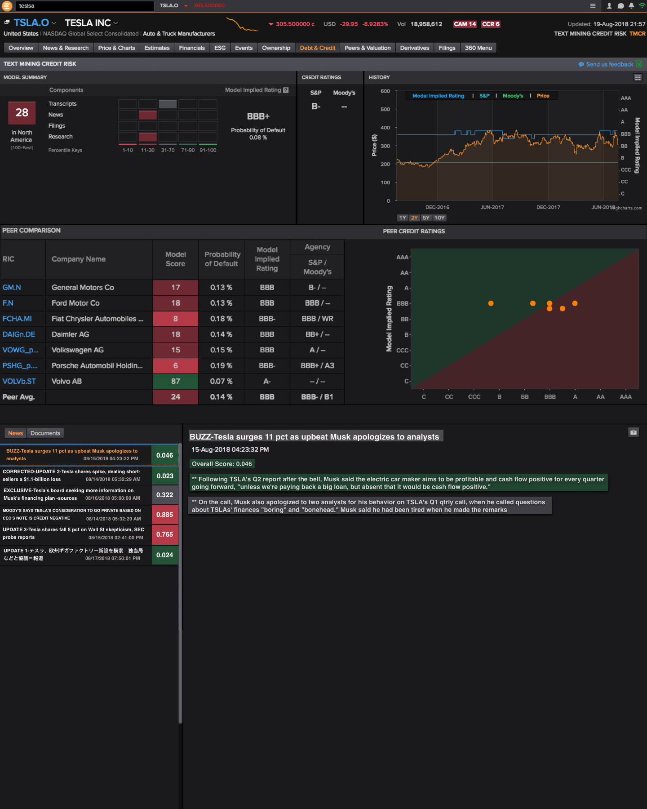Open the ESG tab
Viewport: 647px width, 809px height.
pos(220,48)
